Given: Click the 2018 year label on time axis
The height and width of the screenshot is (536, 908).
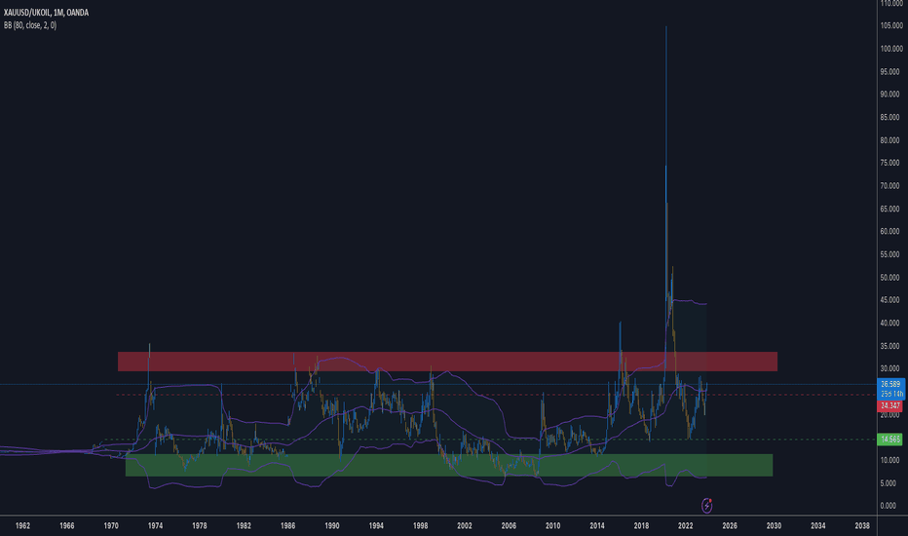Looking at the screenshot, I should coord(641,526).
